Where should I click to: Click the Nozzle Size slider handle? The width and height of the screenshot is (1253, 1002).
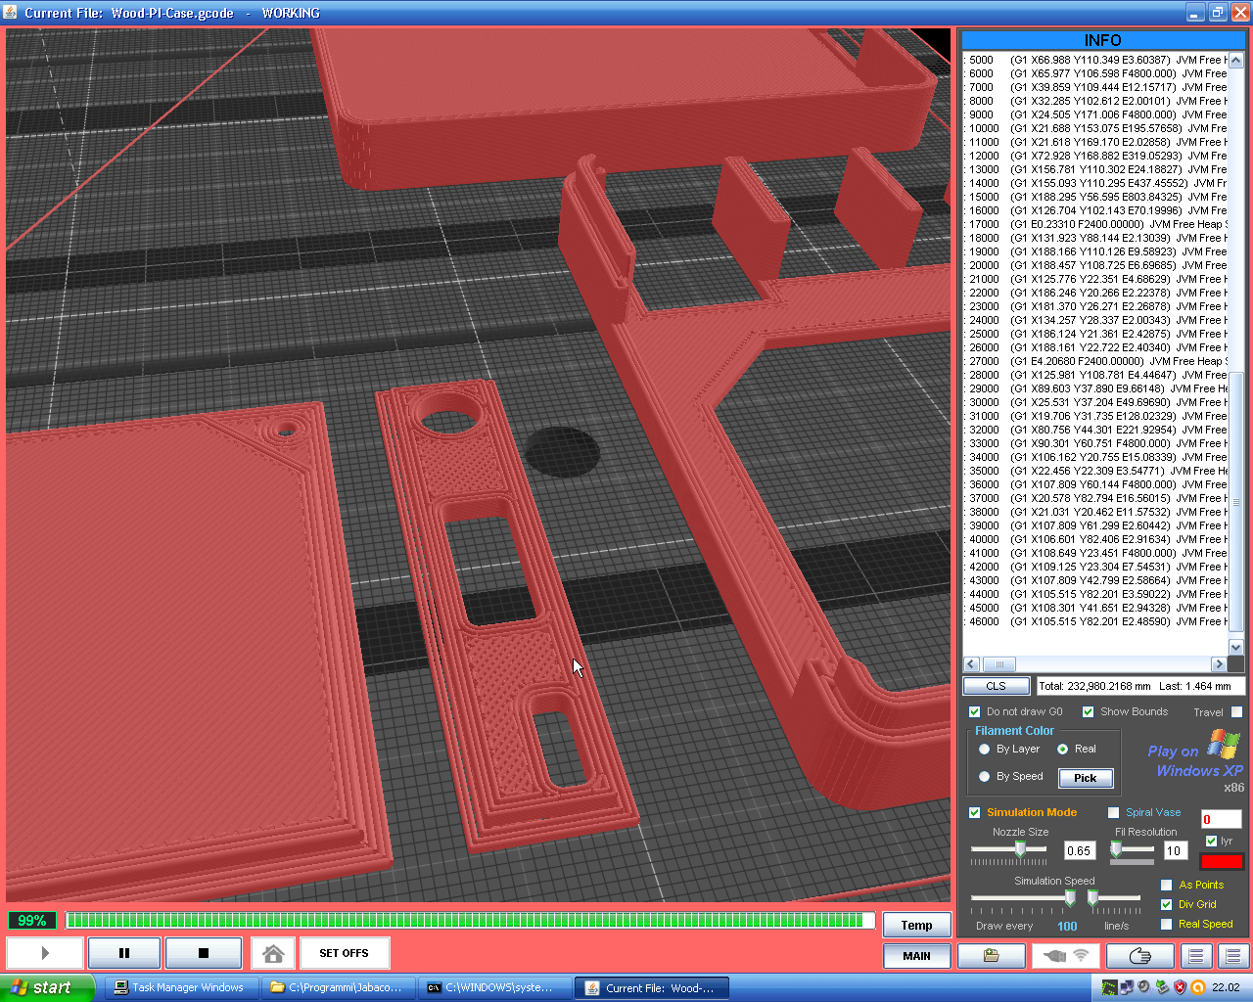[x=1020, y=848]
